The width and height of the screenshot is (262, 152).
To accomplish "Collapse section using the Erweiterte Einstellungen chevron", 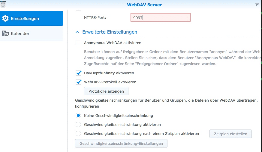I will [x=77, y=32].
